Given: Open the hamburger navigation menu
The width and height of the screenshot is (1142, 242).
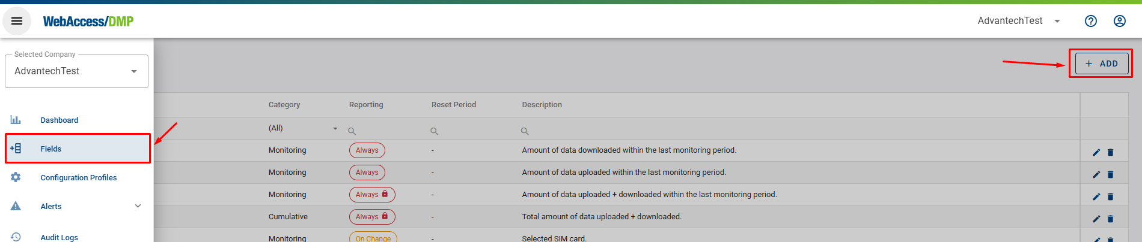Looking at the screenshot, I should click(17, 21).
